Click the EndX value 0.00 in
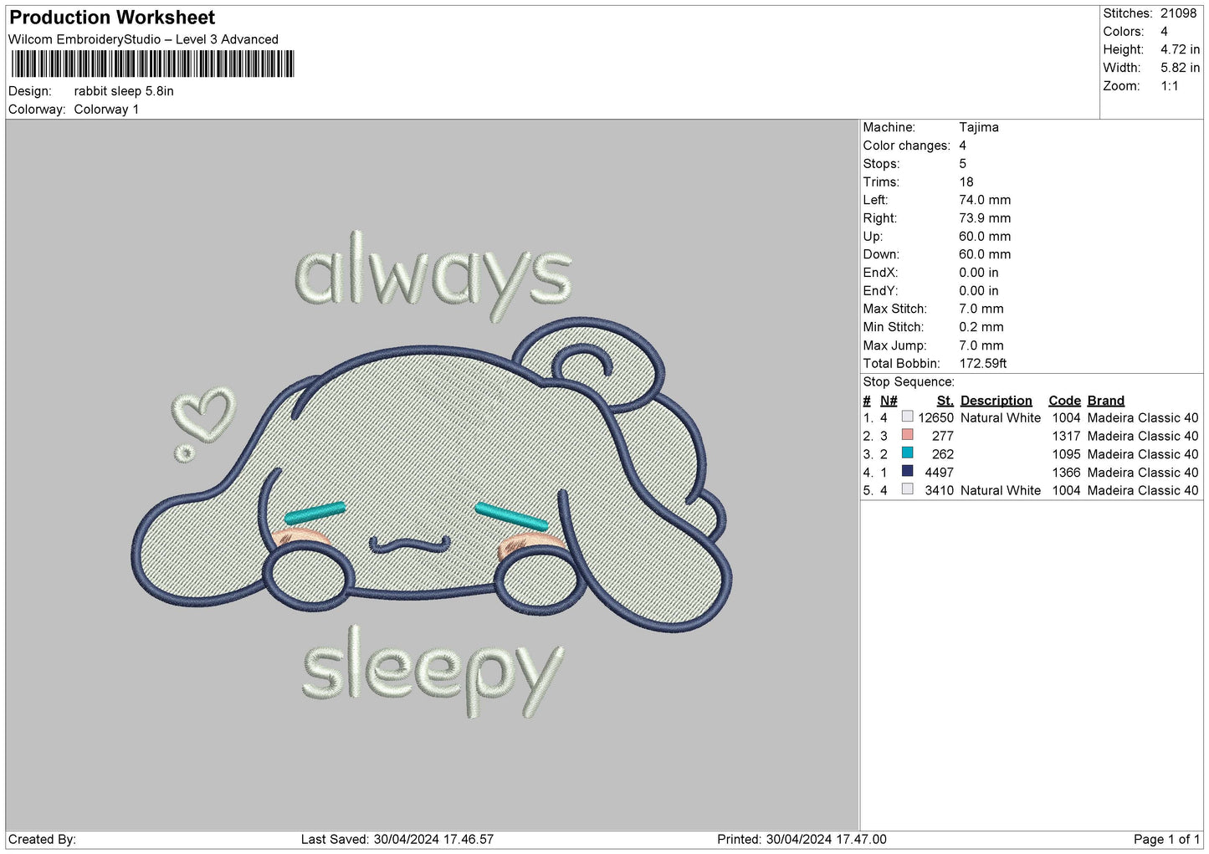Screen dimensions: 1209x854 tap(979, 273)
